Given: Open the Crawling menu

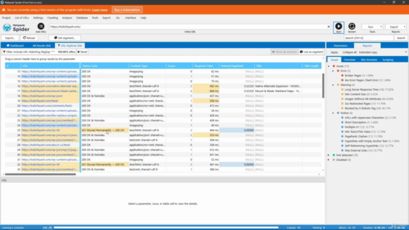Looking at the screenshot, I should point(52,18).
